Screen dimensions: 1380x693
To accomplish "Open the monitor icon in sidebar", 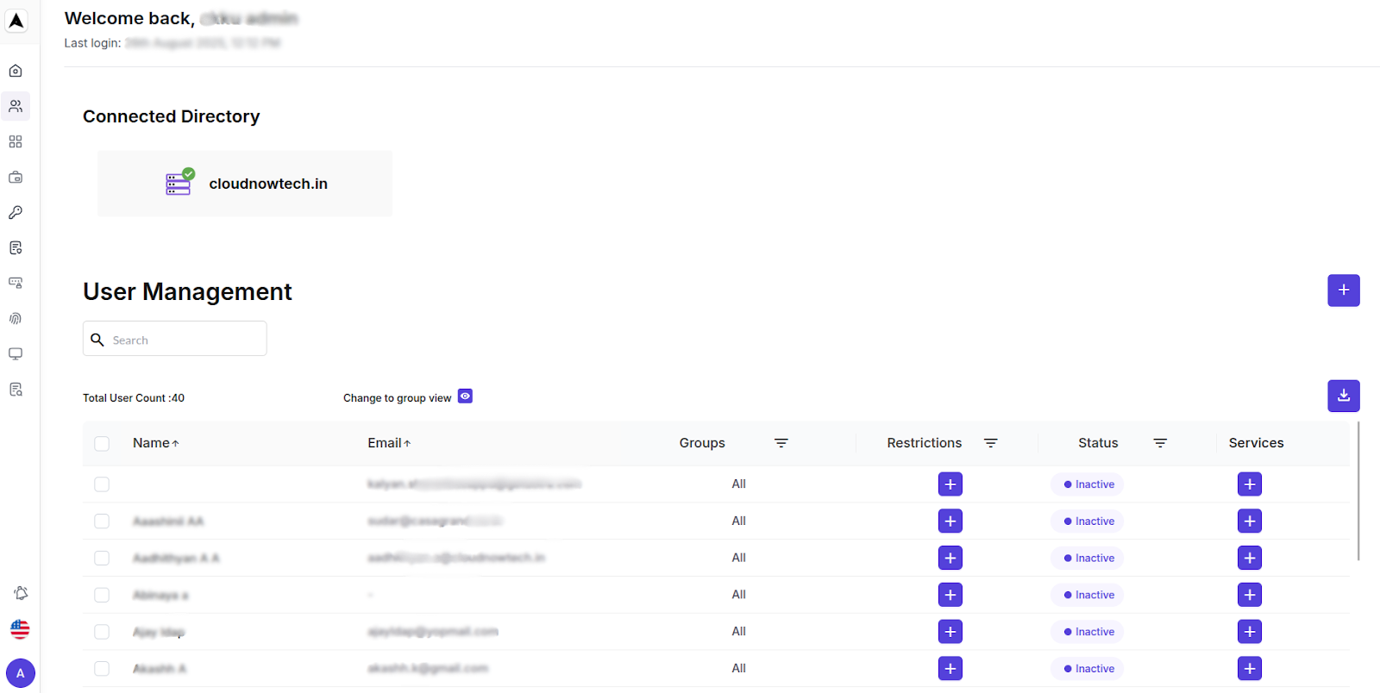I will pyautogui.click(x=16, y=353).
